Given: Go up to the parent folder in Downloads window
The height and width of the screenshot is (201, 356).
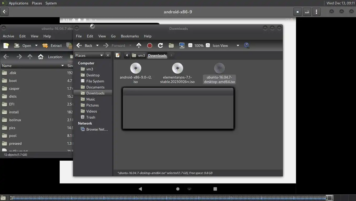Looking at the screenshot, I should (139, 46).
